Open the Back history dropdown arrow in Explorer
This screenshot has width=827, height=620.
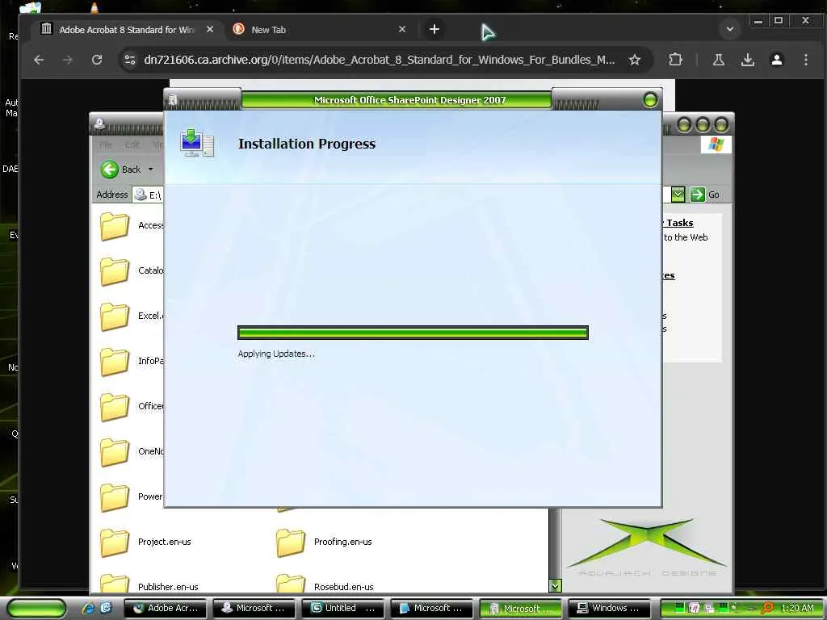(x=150, y=170)
